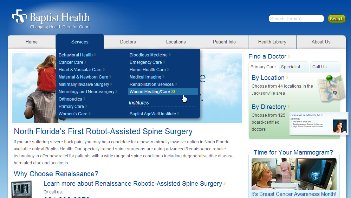Screen dimensions: 351x198
Task: Choose Home Health Care menu item
Action: 148,70
